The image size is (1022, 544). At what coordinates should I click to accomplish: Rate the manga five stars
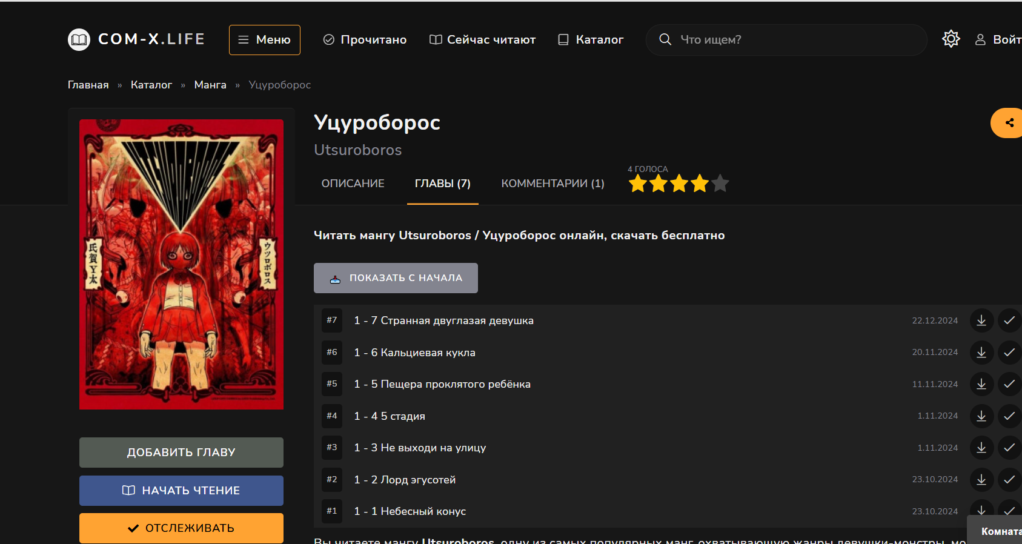point(720,183)
